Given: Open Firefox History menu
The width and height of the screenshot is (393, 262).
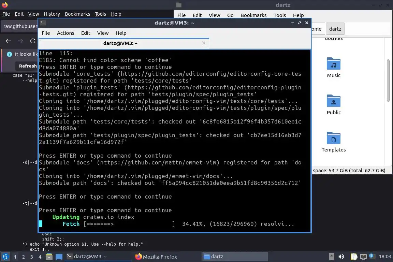Looking at the screenshot, I should 52,14.
